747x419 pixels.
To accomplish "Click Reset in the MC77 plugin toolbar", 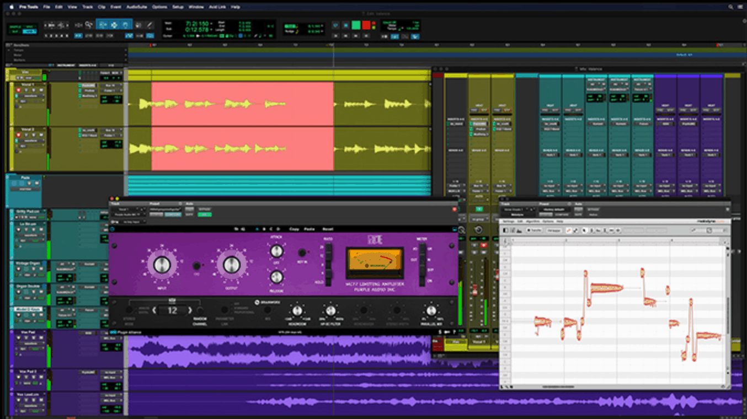I will pyautogui.click(x=328, y=229).
